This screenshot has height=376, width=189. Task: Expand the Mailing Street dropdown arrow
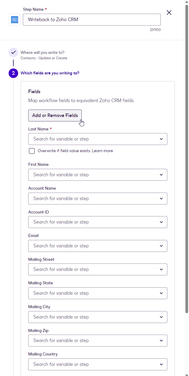pyautogui.click(x=161, y=269)
